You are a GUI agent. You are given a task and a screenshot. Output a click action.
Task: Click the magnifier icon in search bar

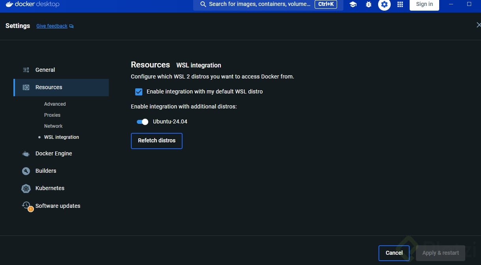pyautogui.click(x=203, y=4)
